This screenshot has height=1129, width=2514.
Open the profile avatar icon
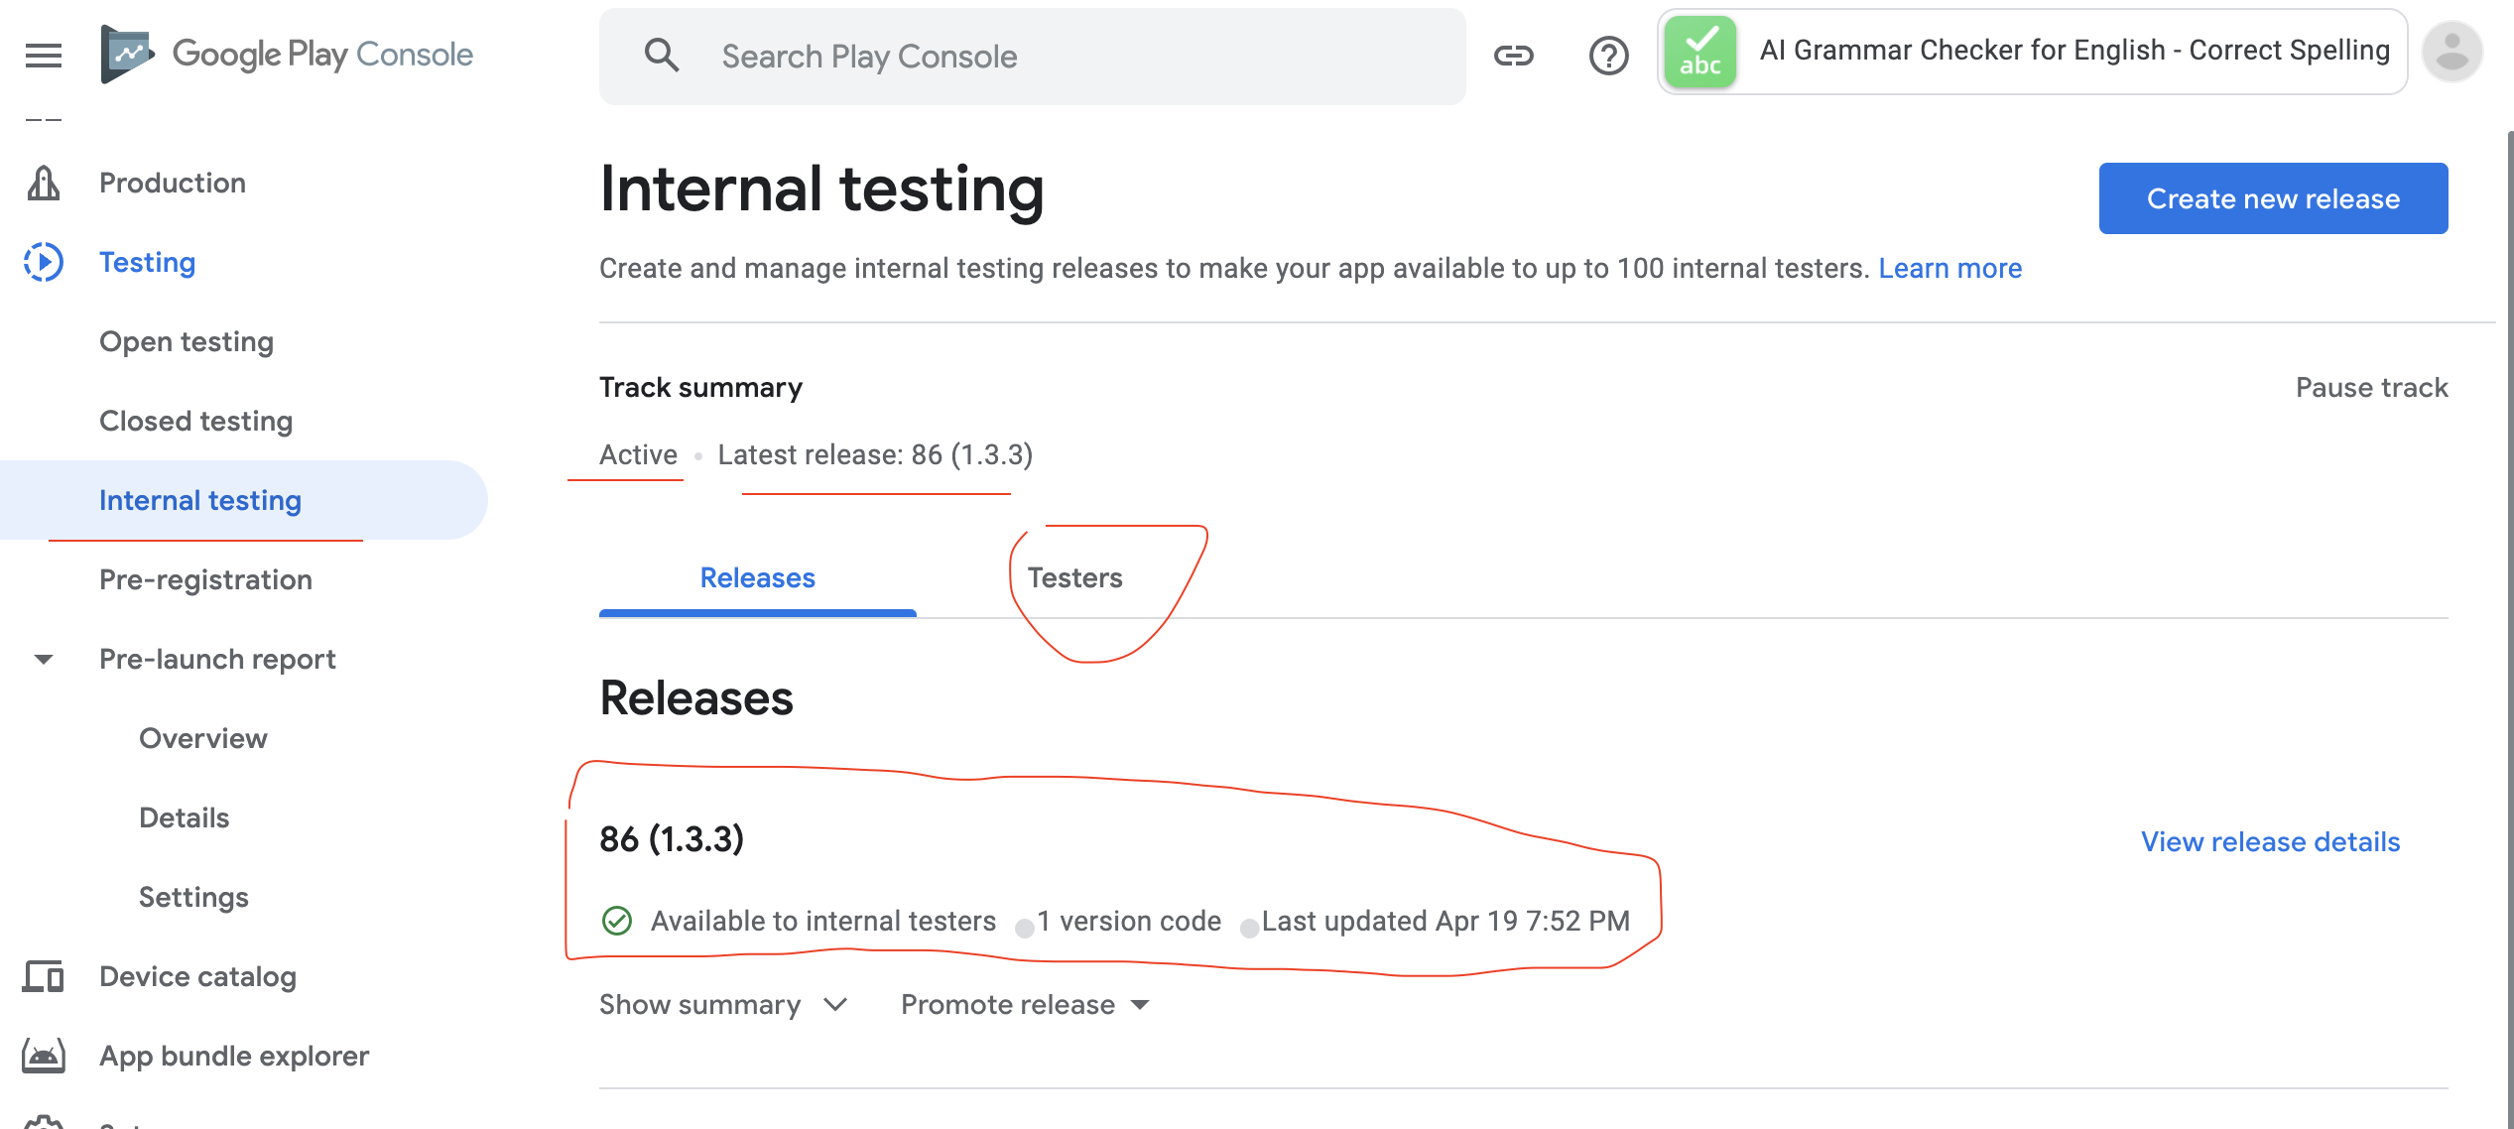[x=2451, y=53]
